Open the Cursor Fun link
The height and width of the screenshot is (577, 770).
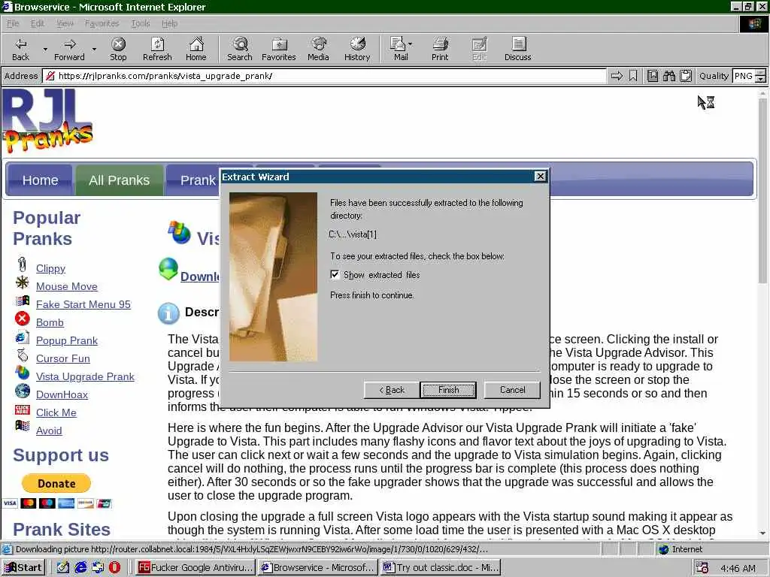pos(63,358)
